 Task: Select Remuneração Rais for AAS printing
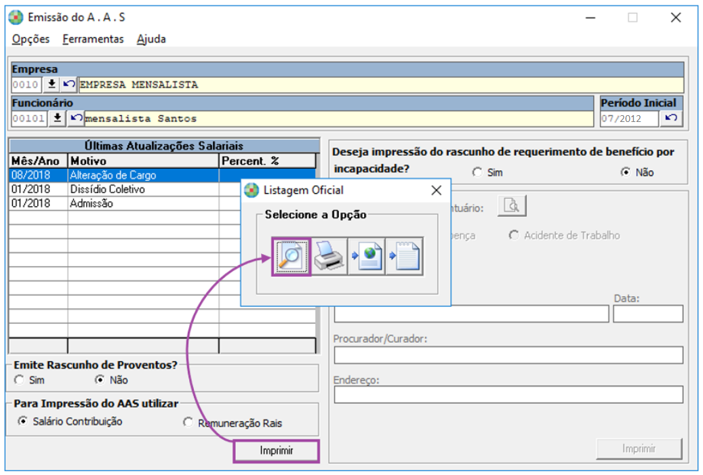tap(233, 423)
